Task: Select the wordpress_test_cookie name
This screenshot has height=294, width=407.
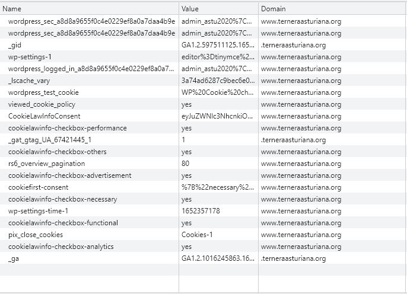Action: [43, 92]
